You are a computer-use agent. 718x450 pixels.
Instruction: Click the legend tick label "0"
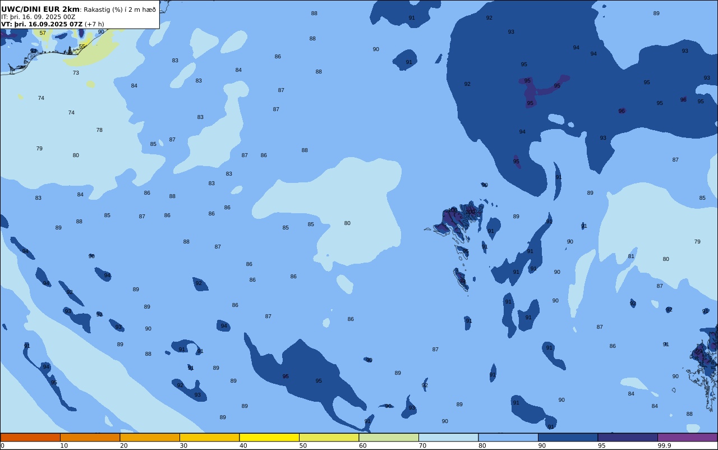click(x=2, y=446)
